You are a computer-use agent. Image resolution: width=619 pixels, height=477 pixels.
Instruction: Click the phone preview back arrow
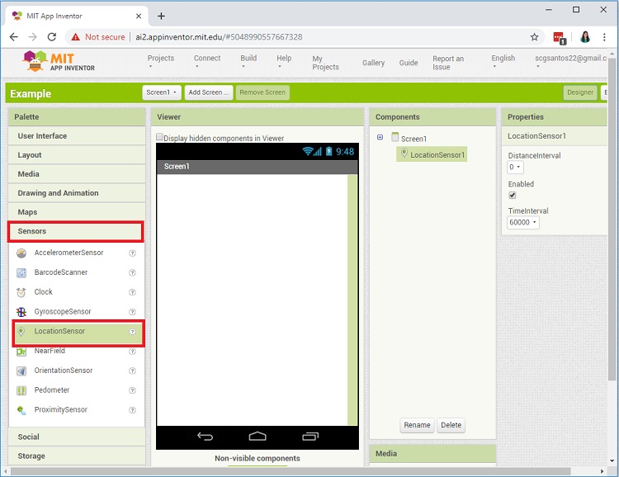click(206, 437)
